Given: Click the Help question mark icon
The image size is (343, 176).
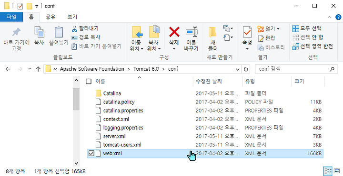Looking at the screenshot, I should [338, 17].
